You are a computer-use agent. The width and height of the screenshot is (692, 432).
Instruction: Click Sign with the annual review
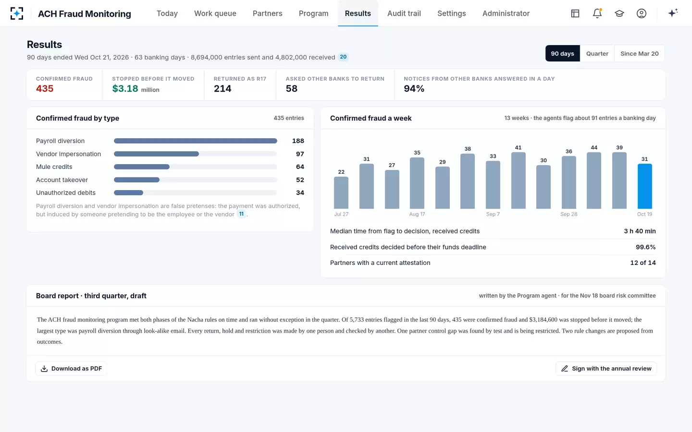[606, 369]
